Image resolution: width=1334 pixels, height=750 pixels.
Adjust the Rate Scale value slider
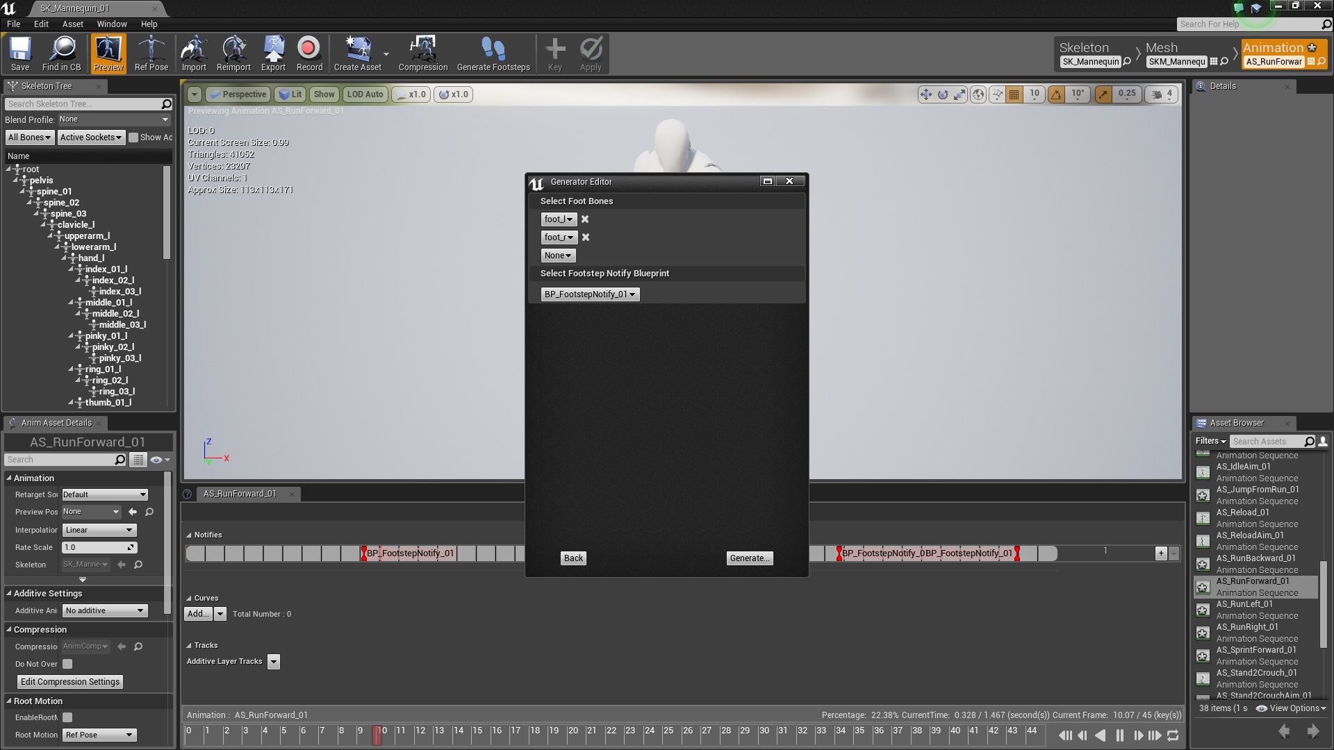pos(99,547)
